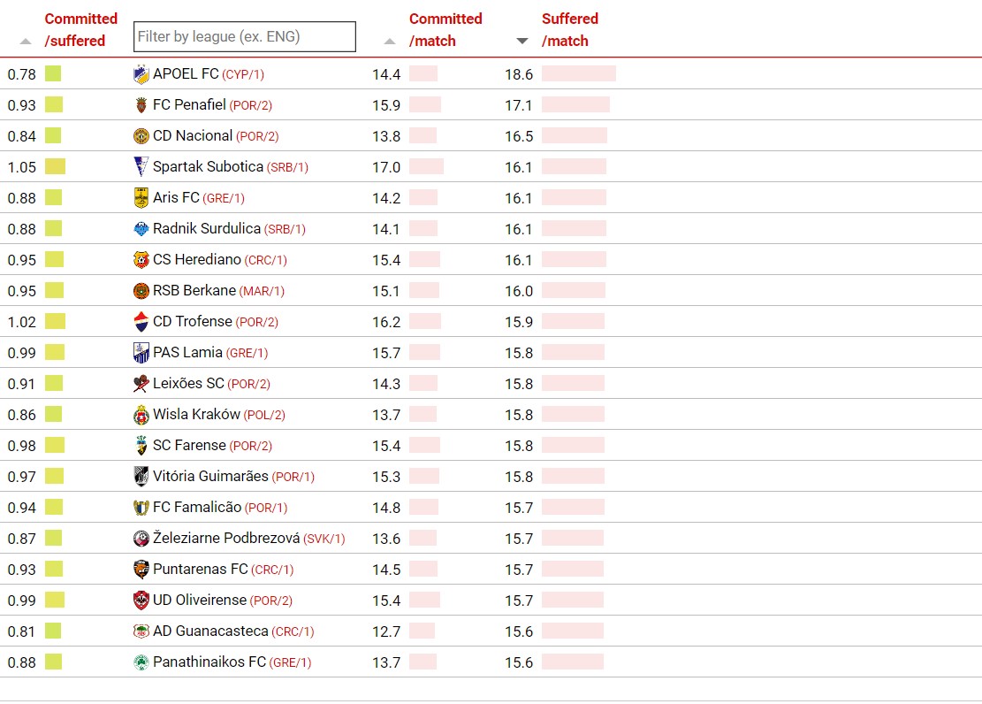This screenshot has width=982, height=704.
Task: Click the Vitória Guimarães club crest
Action: 141,477
